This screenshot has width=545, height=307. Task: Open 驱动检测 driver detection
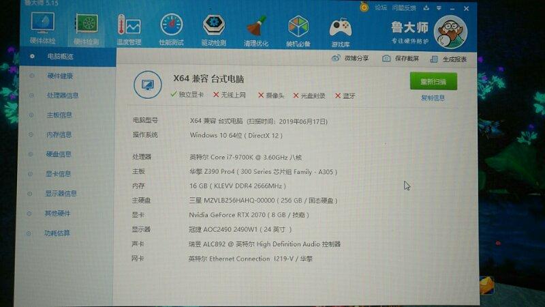[x=214, y=30]
